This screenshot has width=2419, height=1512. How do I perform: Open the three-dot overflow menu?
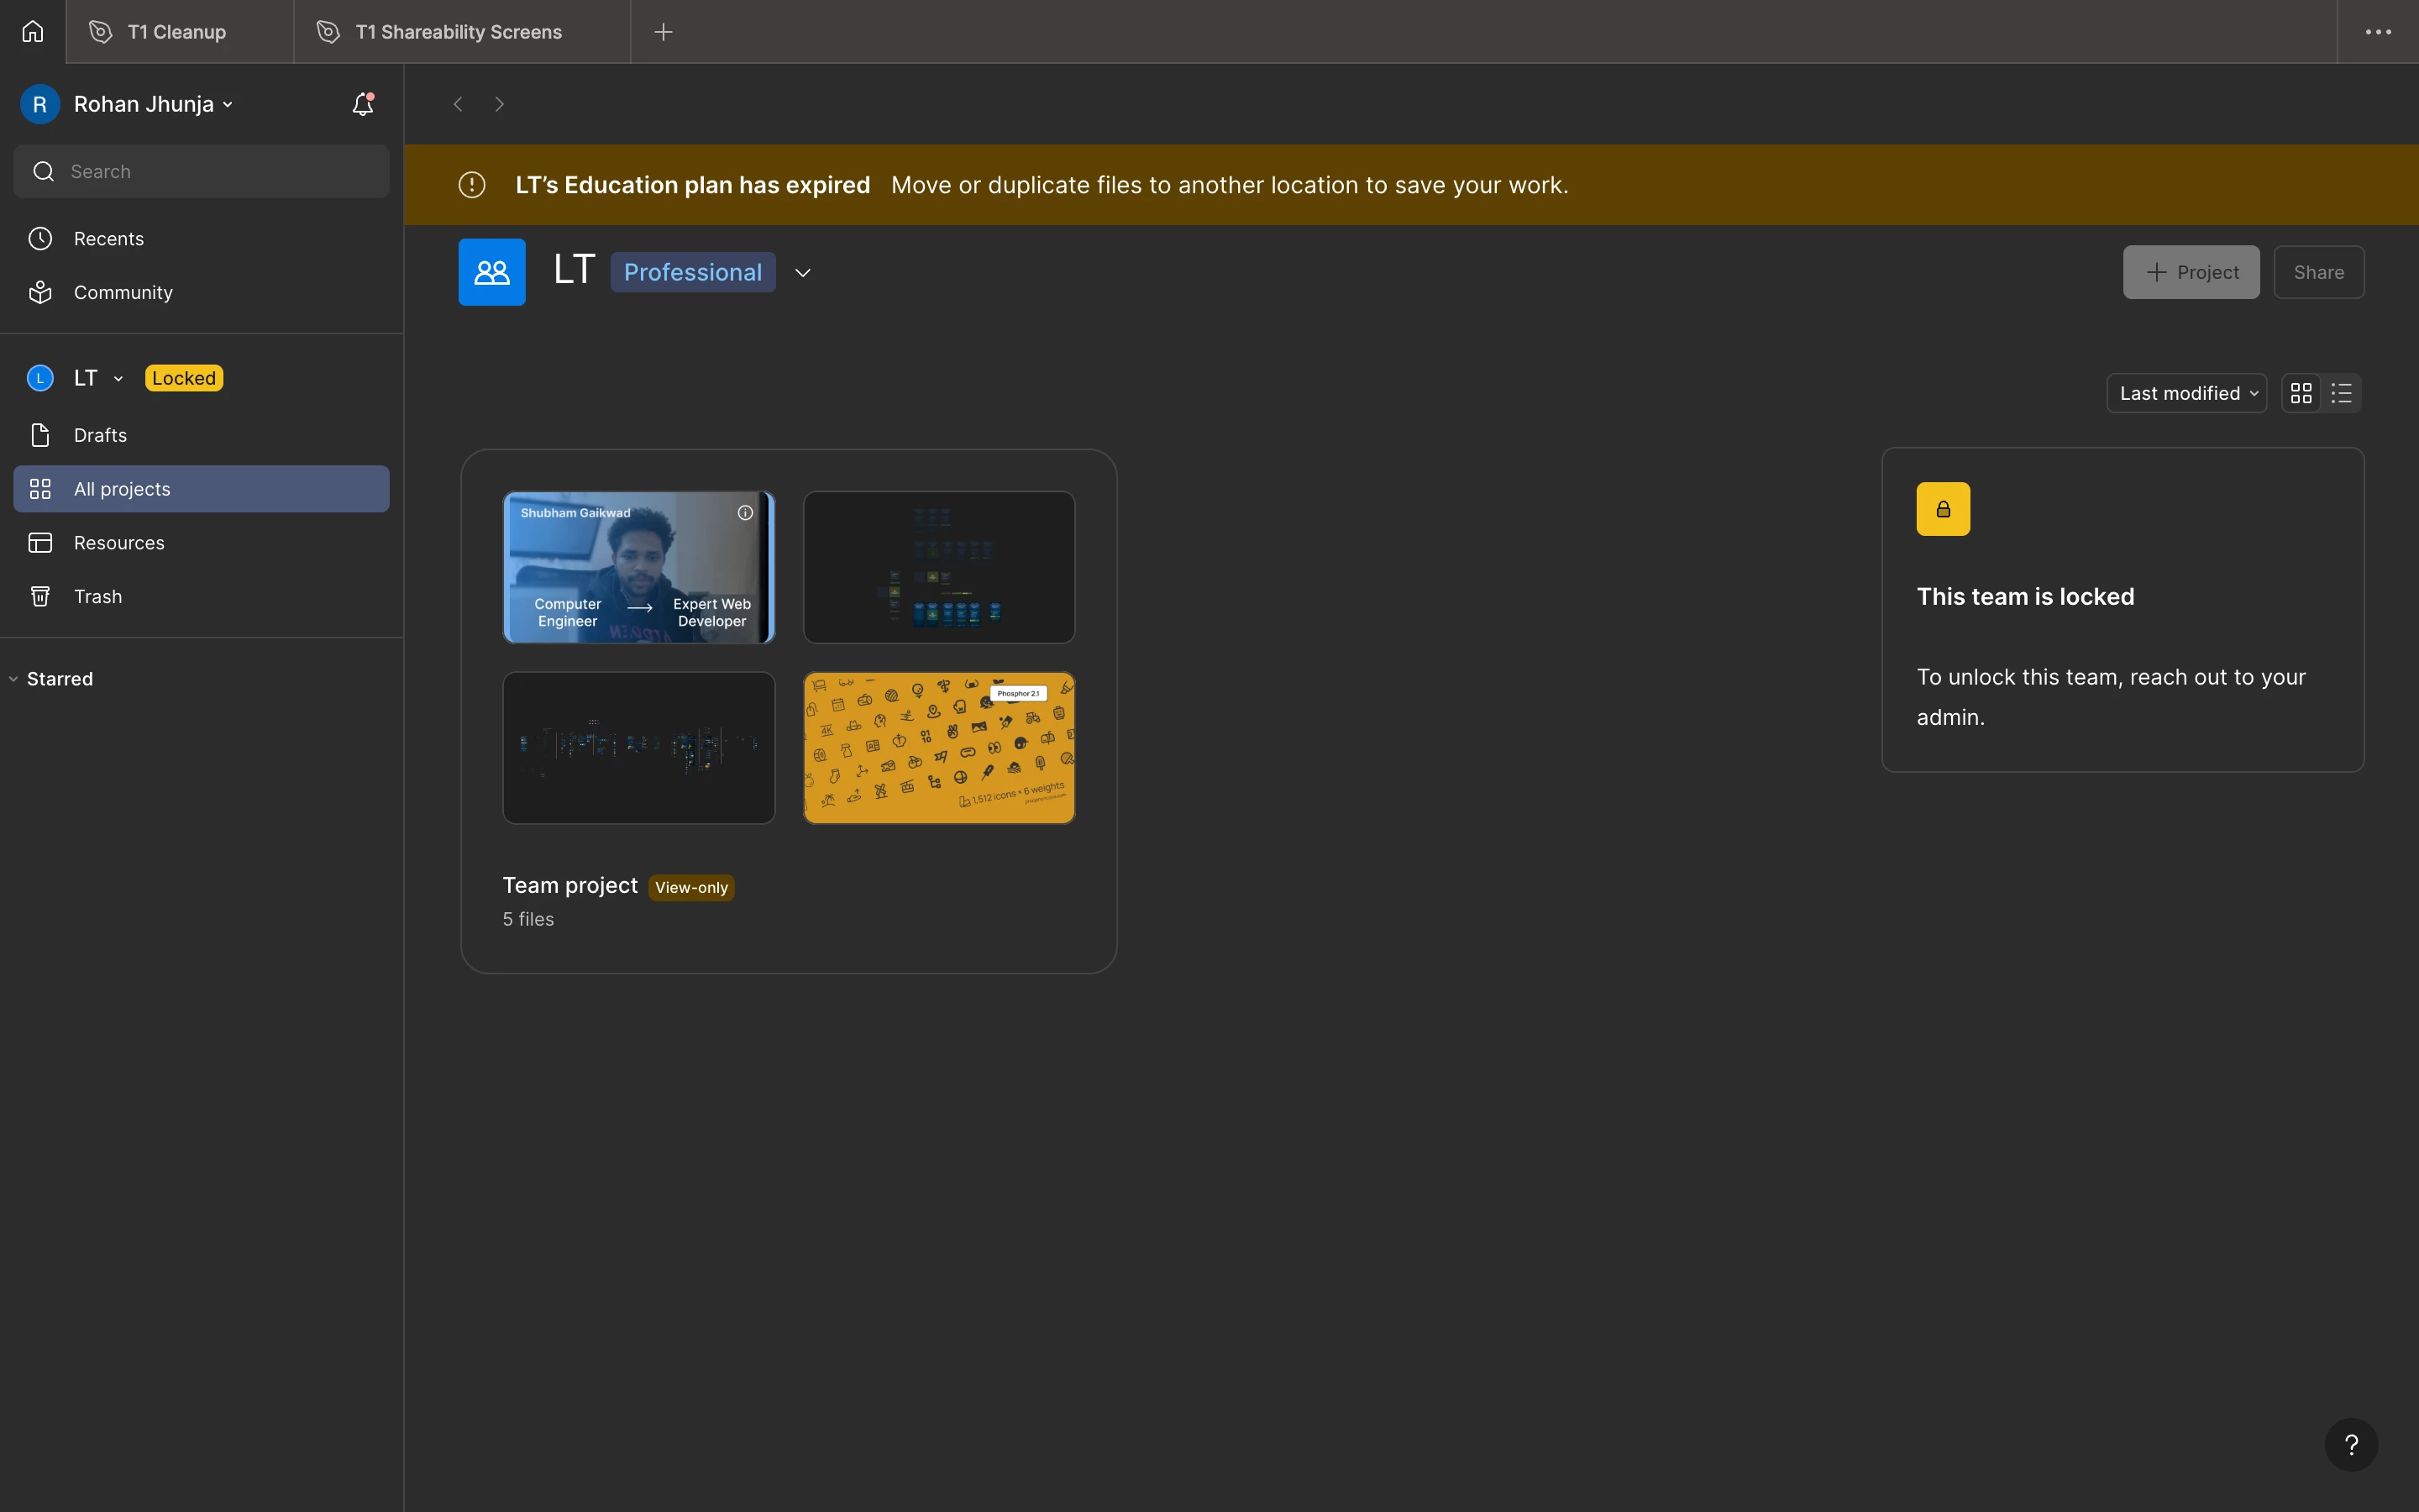point(2378,32)
